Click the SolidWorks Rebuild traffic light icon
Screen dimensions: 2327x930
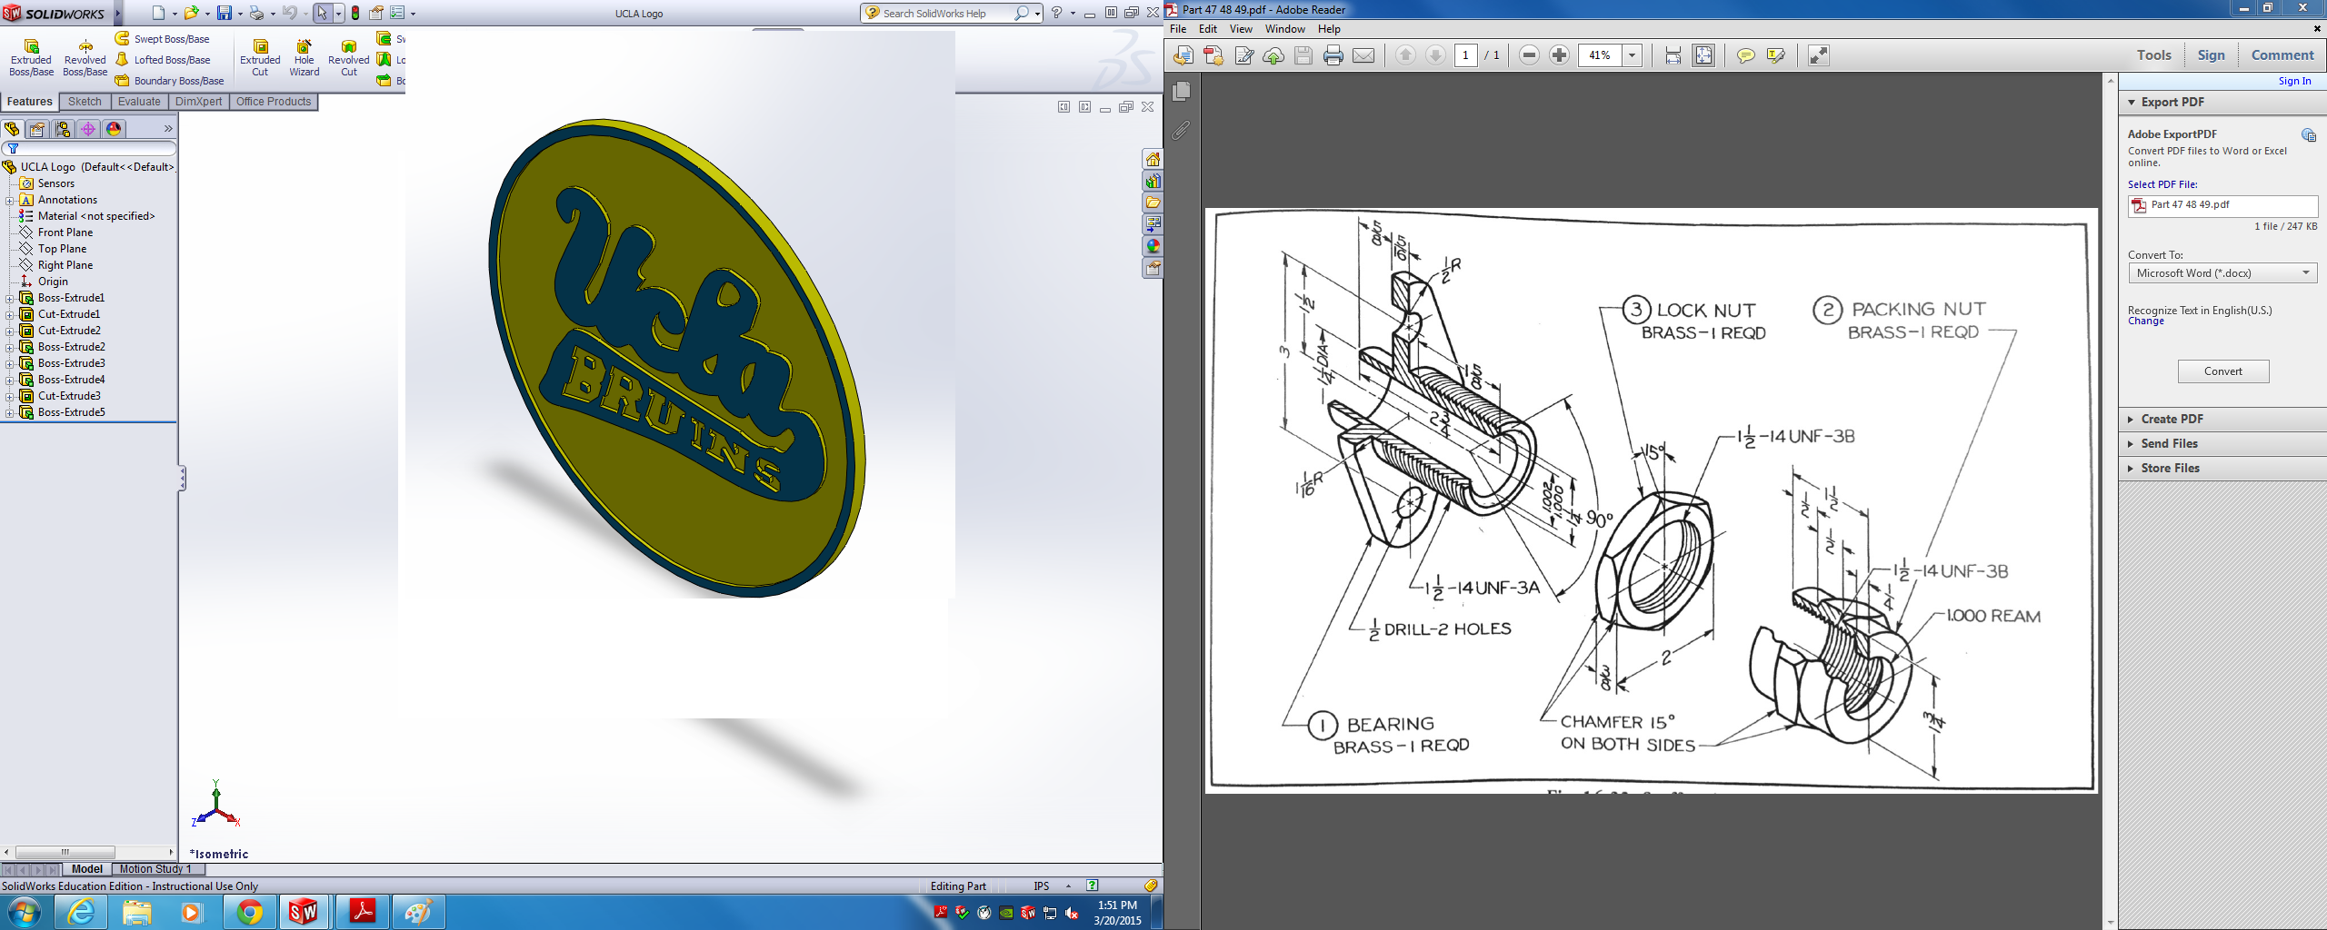(x=355, y=13)
